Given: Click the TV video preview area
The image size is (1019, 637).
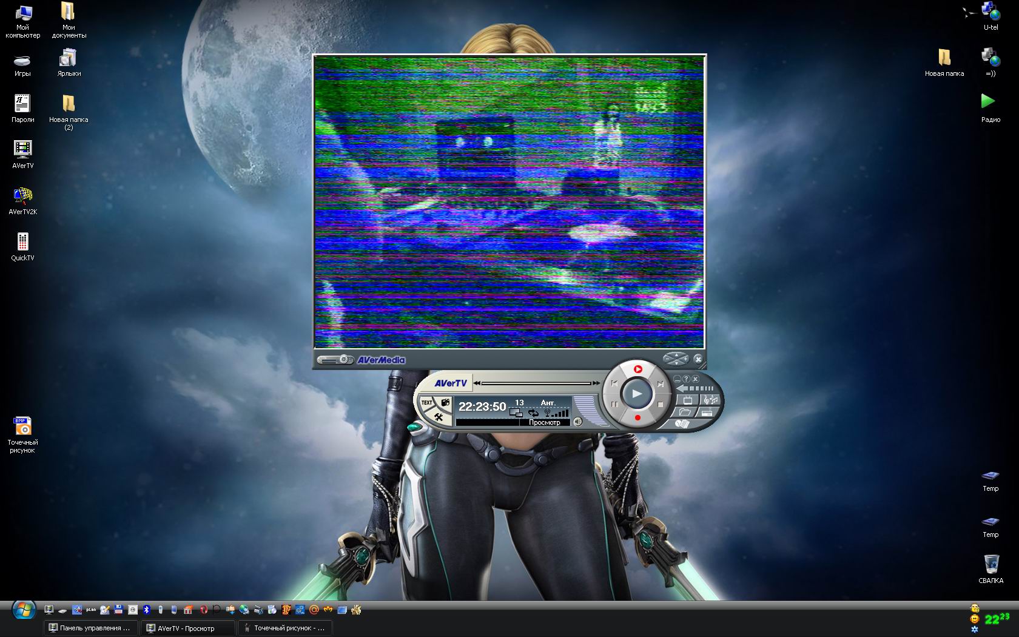Looking at the screenshot, I should pos(509,201).
